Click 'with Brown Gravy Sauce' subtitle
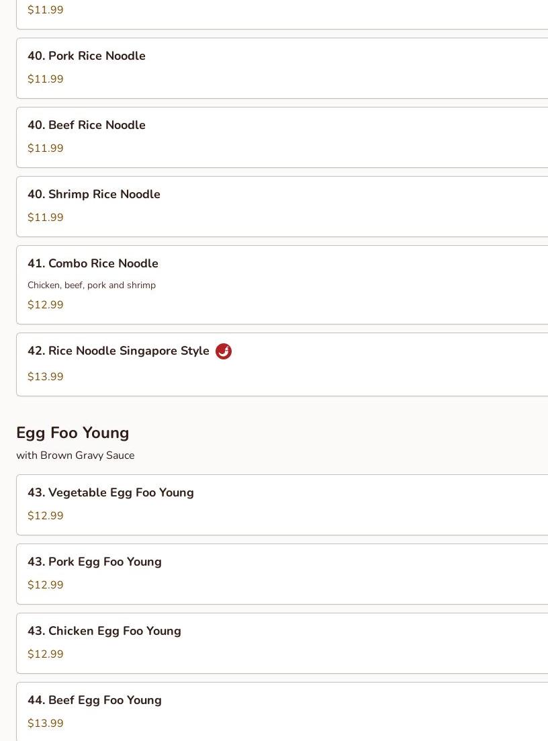The width and height of the screenshot is (548, 741). (x=75, y=455)
